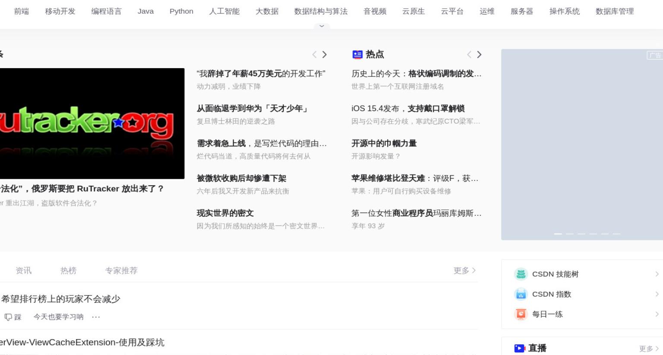Select the 大数据 category

pyautogui.click(x=267, y=11)
